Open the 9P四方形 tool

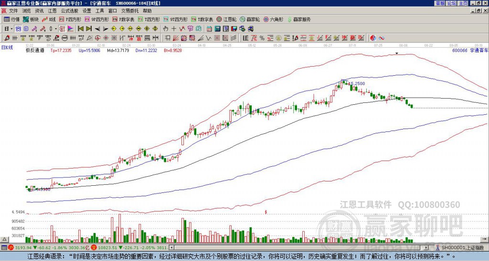click(x=96, y=19)
